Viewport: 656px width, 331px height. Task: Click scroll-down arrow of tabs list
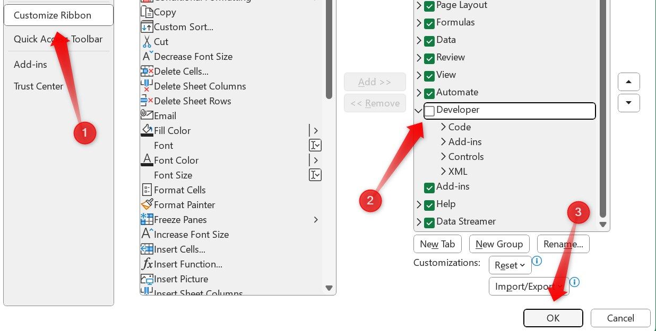click(603, 225)
